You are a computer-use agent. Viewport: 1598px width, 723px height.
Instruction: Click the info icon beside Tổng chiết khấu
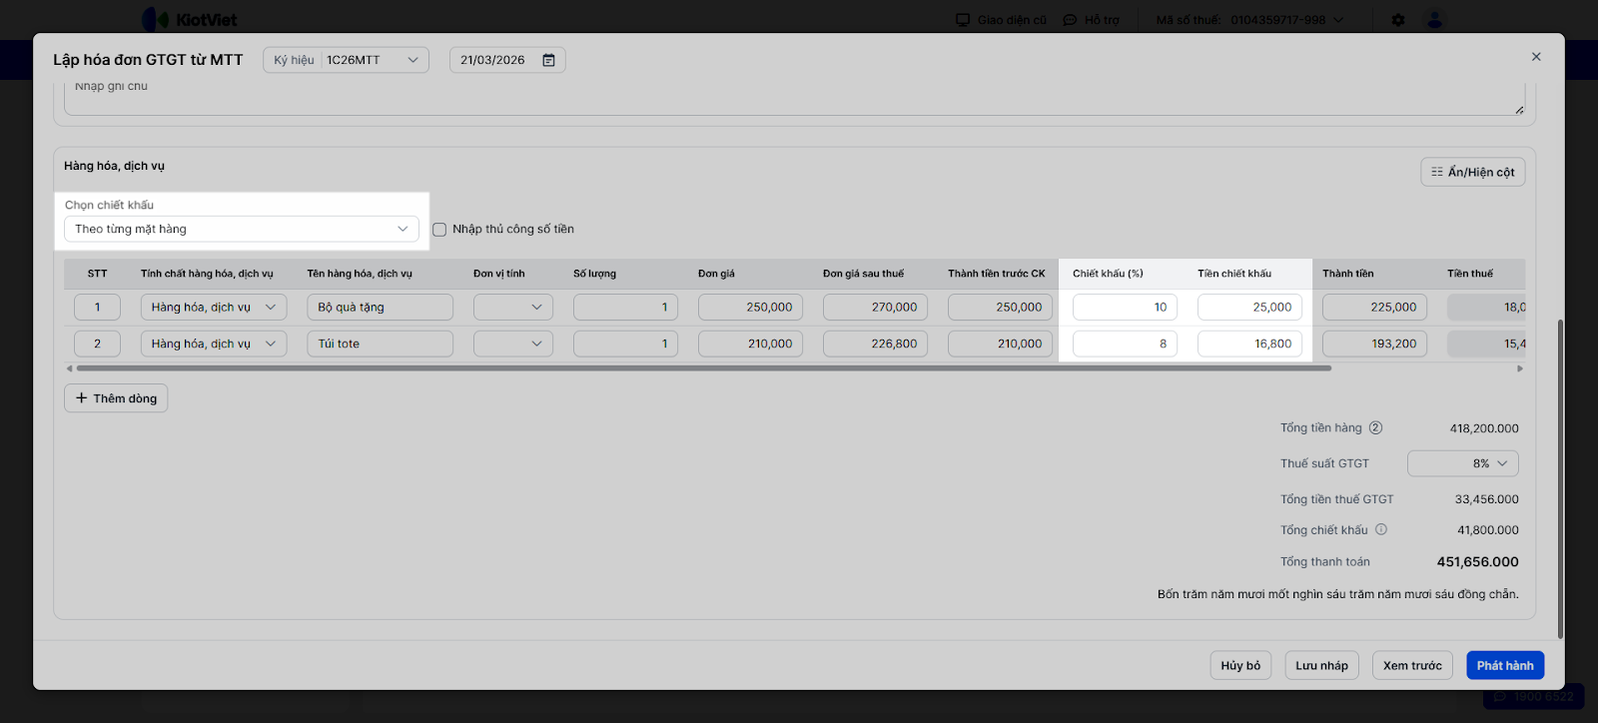(x=1381, y=529)
